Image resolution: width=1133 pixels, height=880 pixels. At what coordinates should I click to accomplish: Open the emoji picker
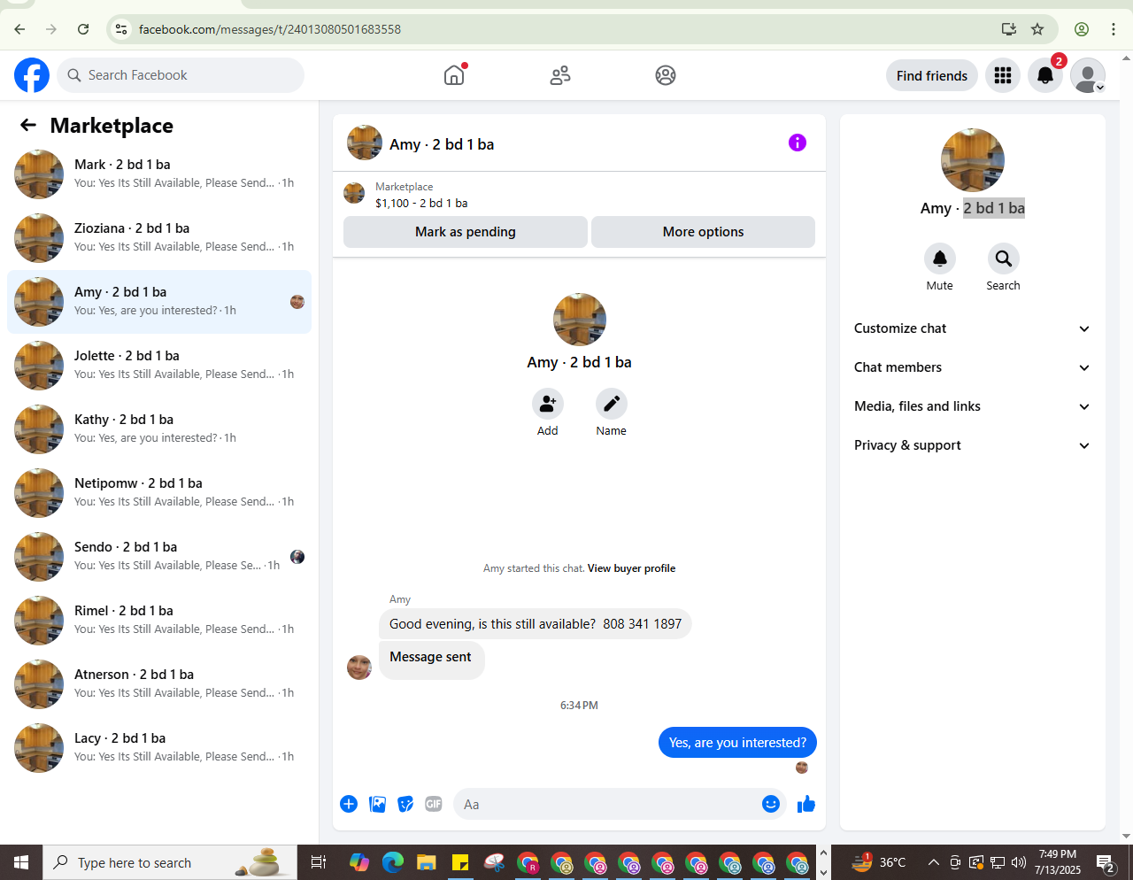(771, 804)
